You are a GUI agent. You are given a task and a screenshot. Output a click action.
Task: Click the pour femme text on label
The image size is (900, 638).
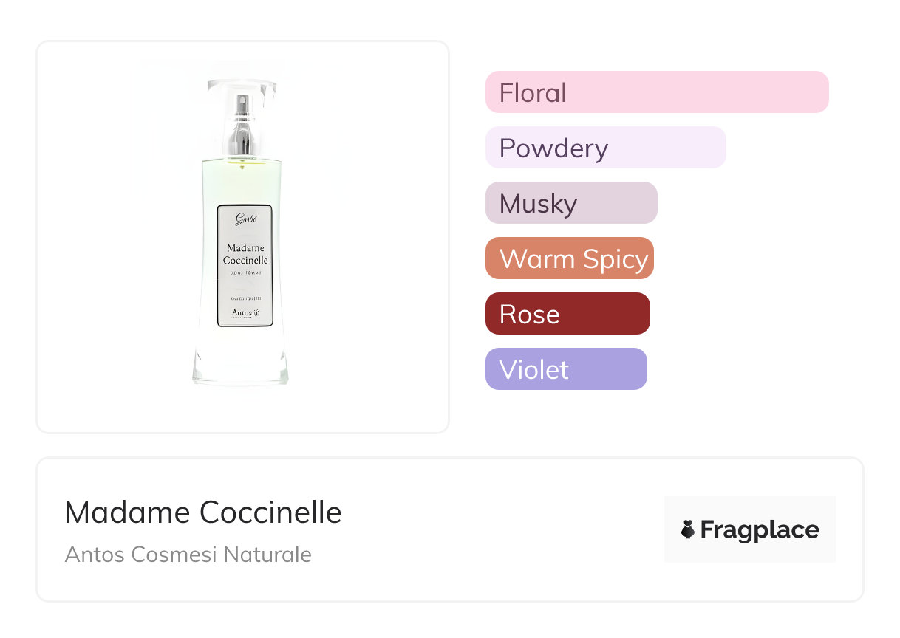coord(245,273)
